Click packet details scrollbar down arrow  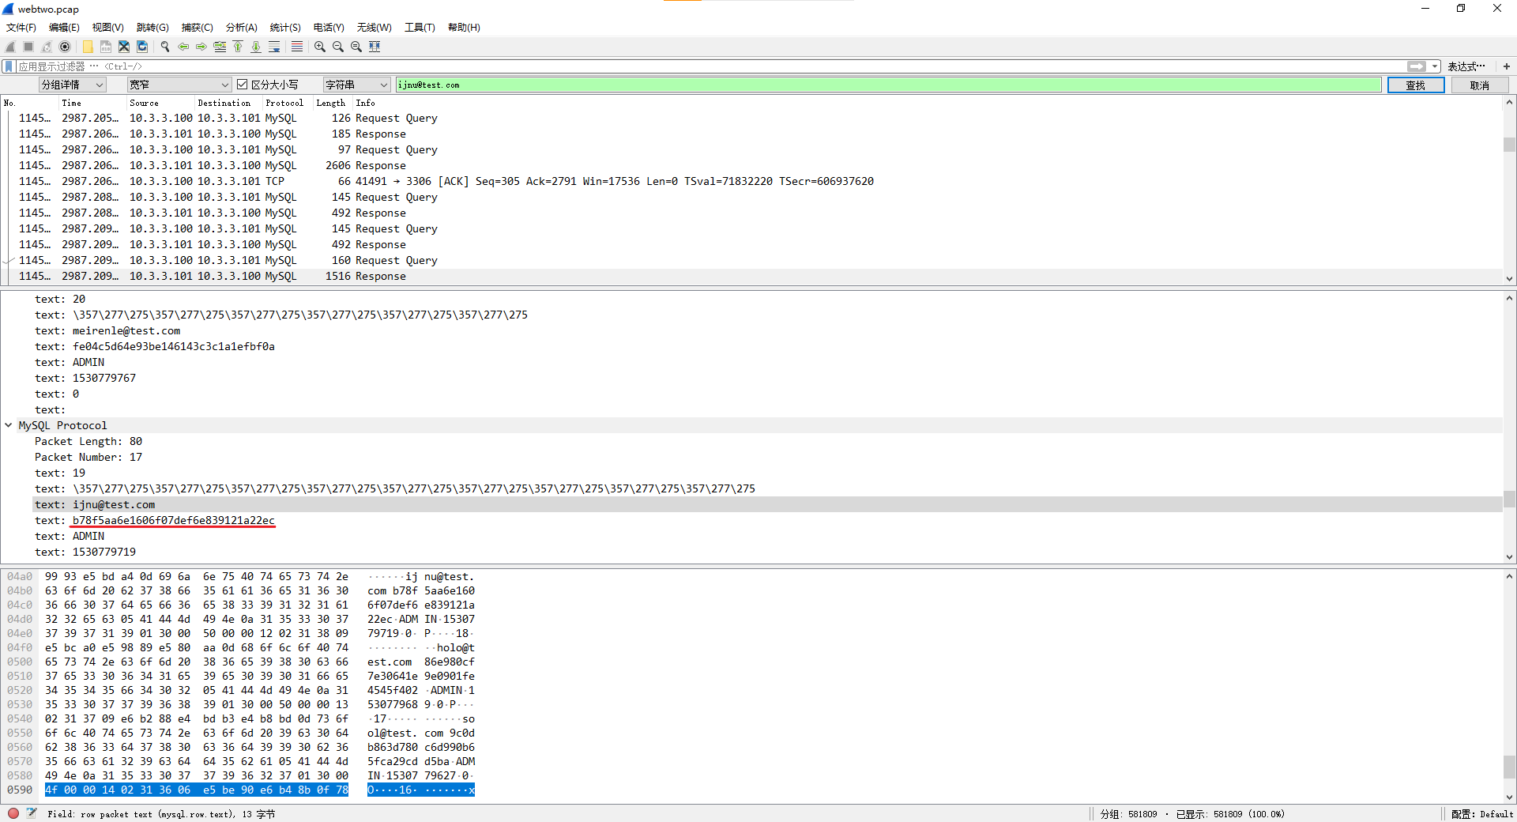1509,557
